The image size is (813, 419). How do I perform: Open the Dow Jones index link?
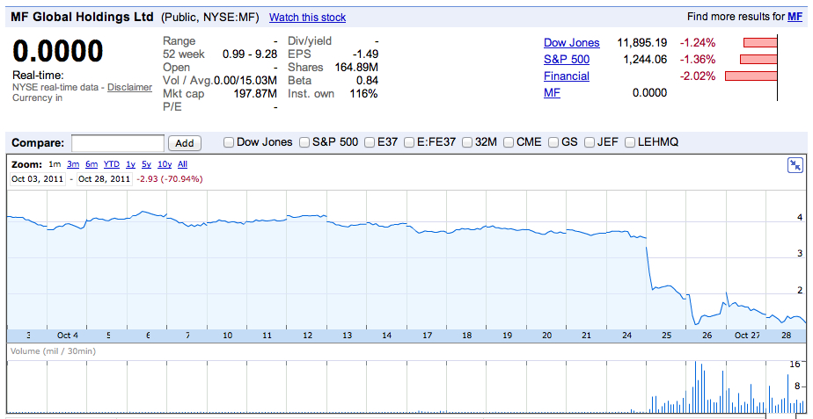[571, 42]
